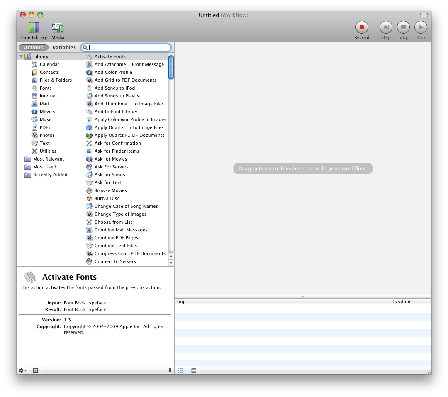This screenshot has width=448, height=397.
Task: Select Add Grid to PDF Documents action
Action: pos(126,80)
